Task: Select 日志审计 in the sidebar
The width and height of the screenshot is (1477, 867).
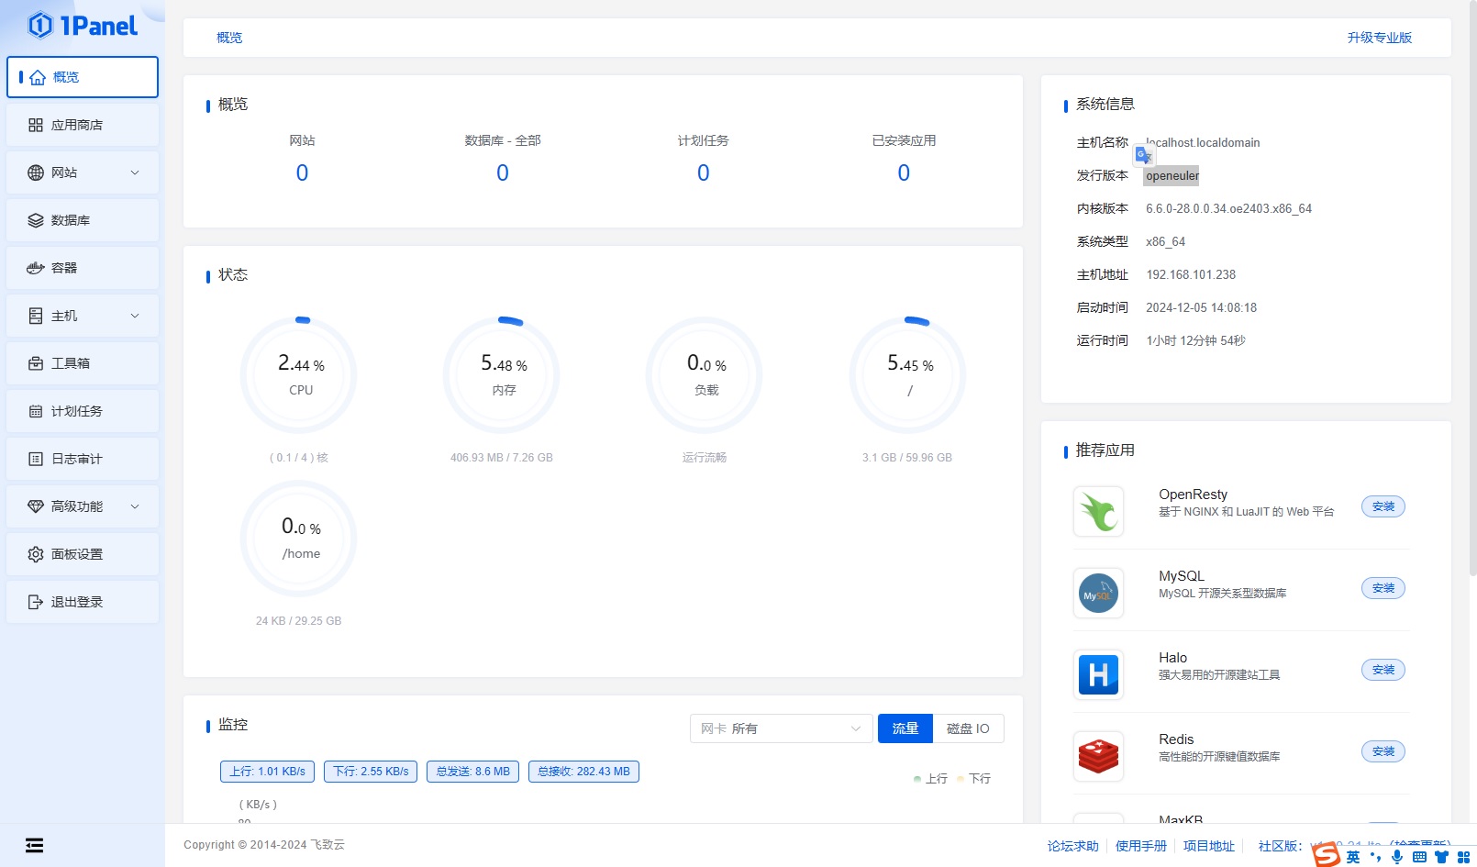Action: tap(77, 459)
